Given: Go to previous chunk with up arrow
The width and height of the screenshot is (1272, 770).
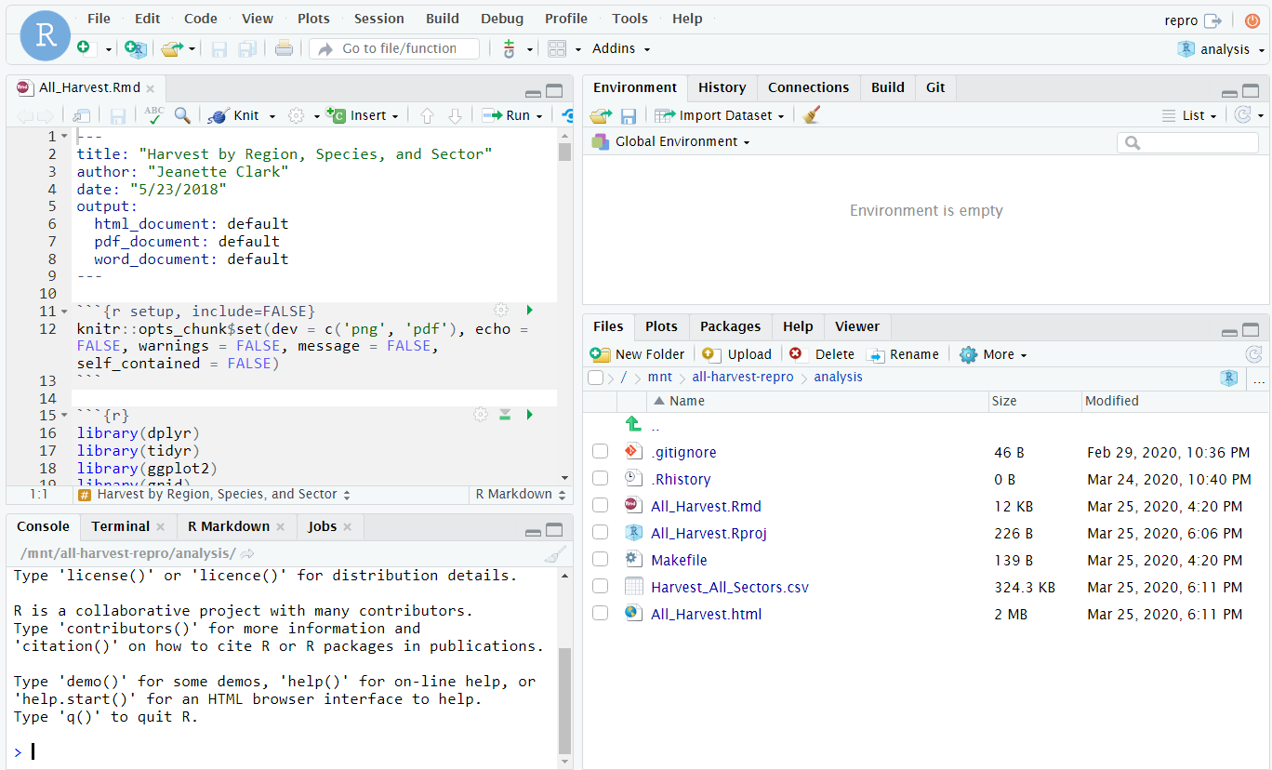Looking at the screenshot, I should 427,115.
